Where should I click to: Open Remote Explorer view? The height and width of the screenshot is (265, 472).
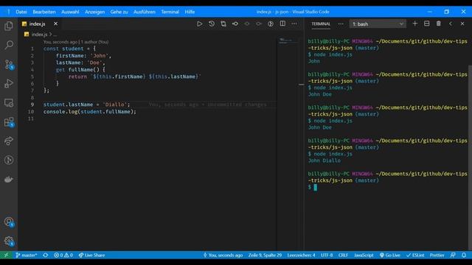[9, 103]
